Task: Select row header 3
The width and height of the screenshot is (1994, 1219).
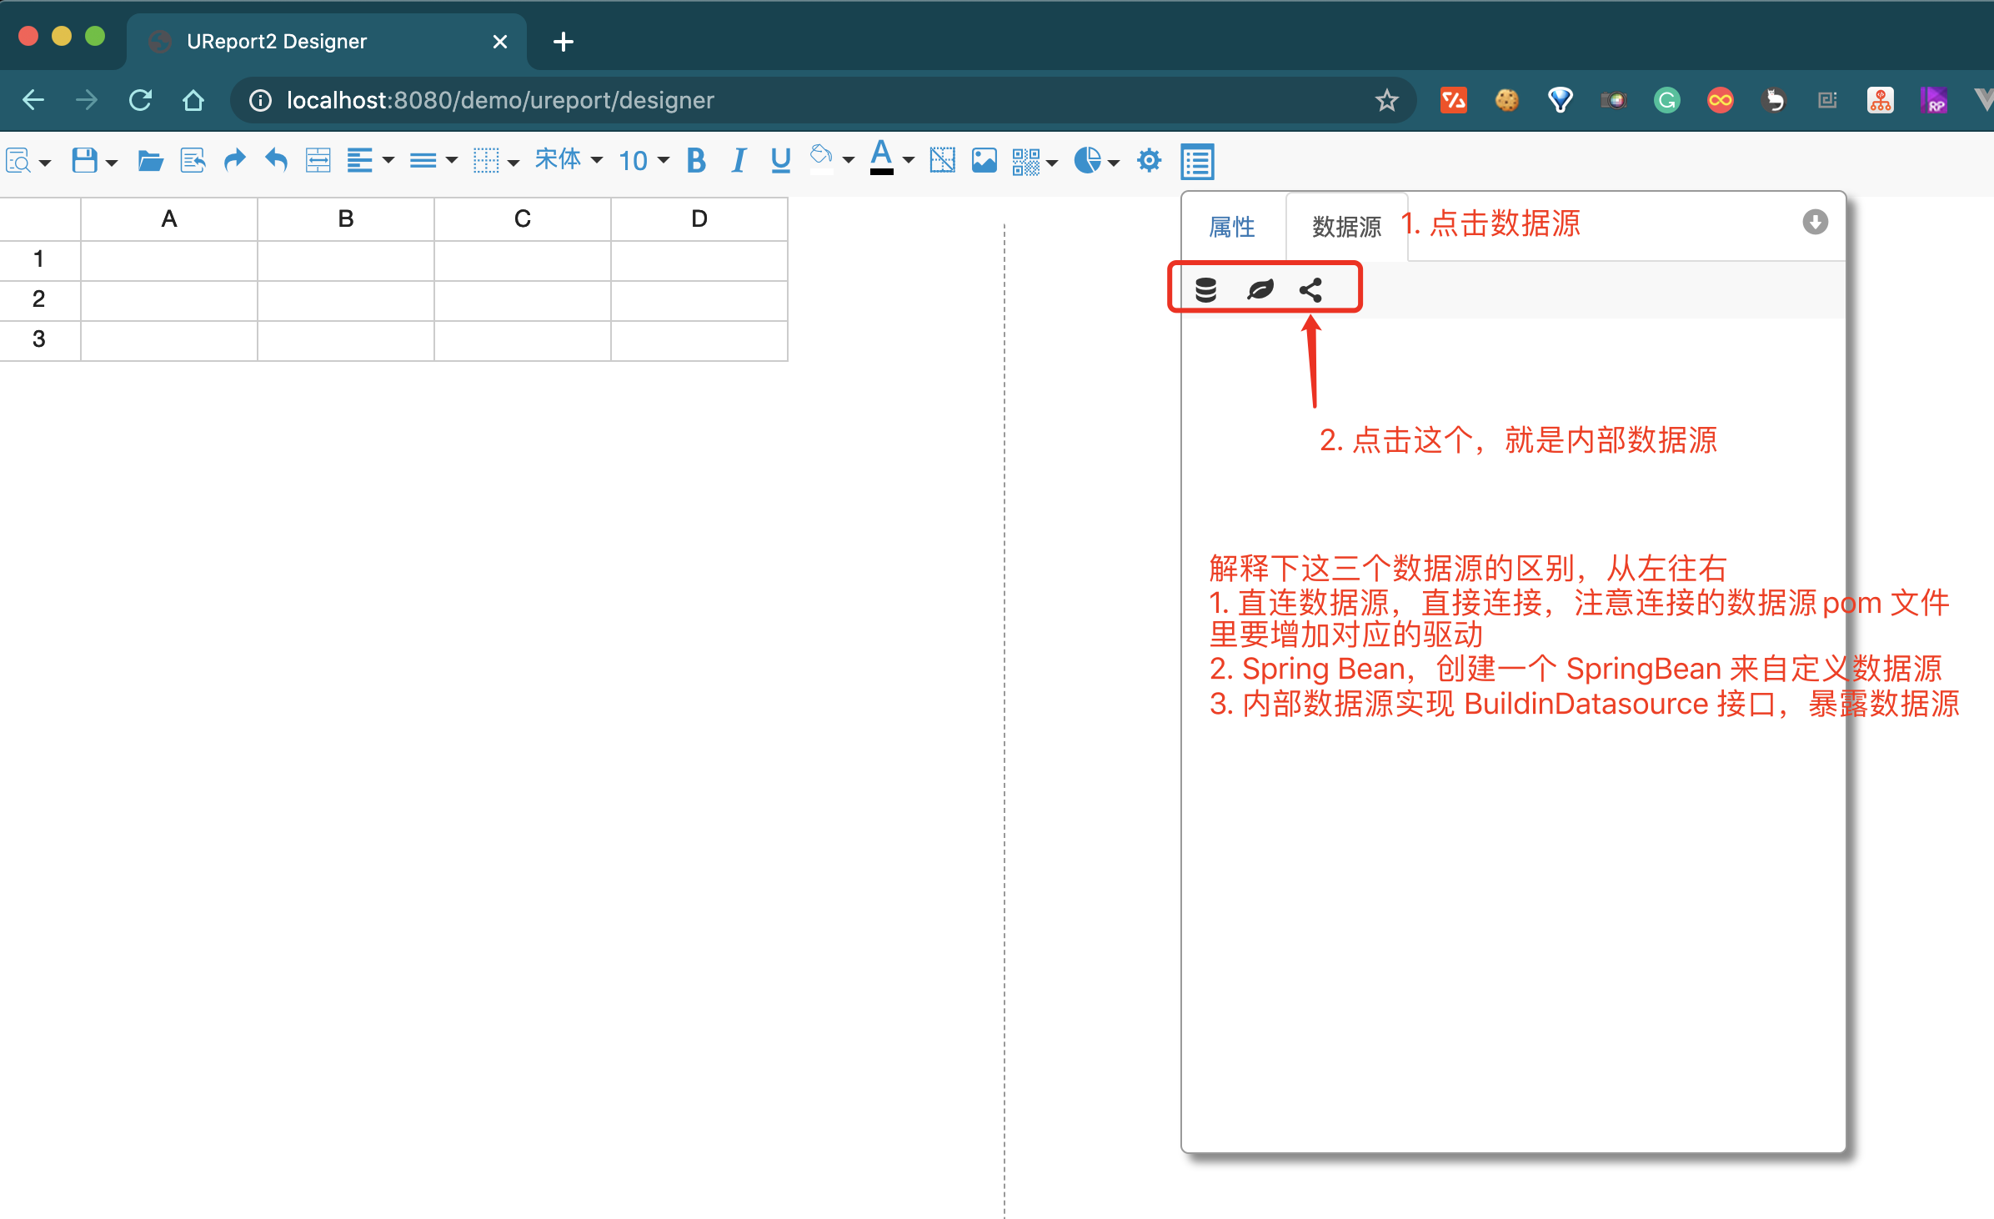Action: (39, 340)
